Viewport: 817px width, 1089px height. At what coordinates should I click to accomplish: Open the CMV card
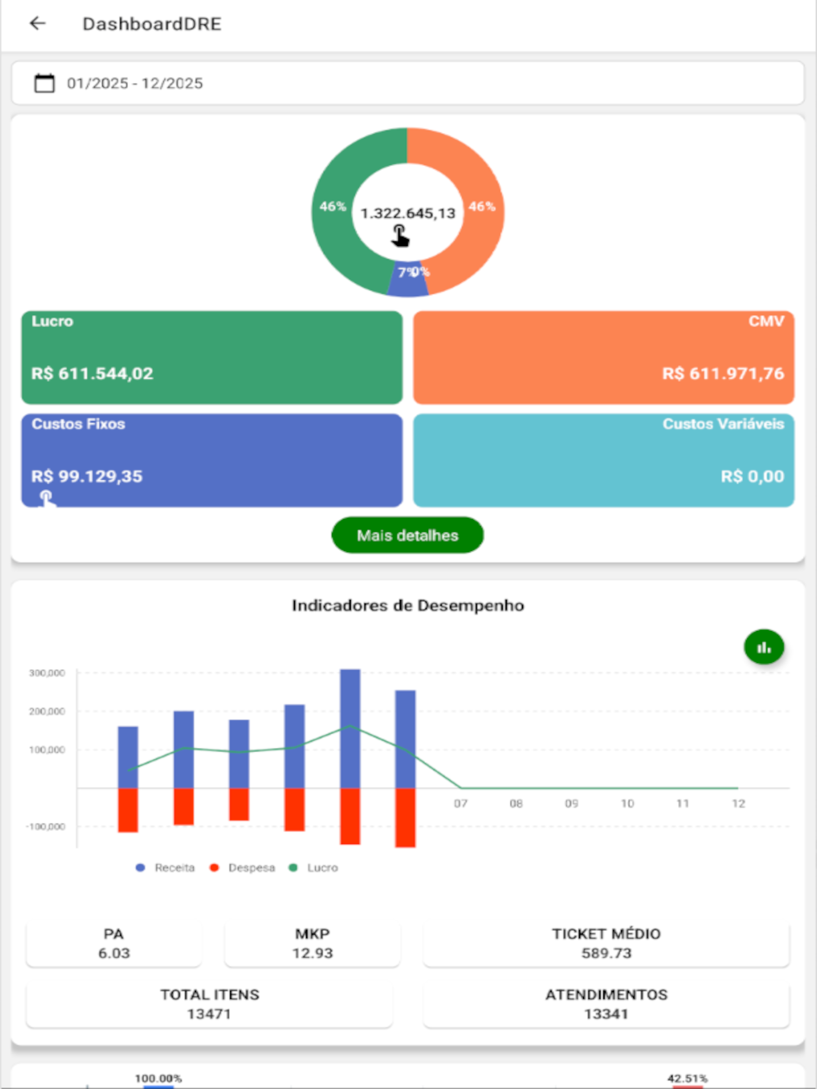click(604, 358)
